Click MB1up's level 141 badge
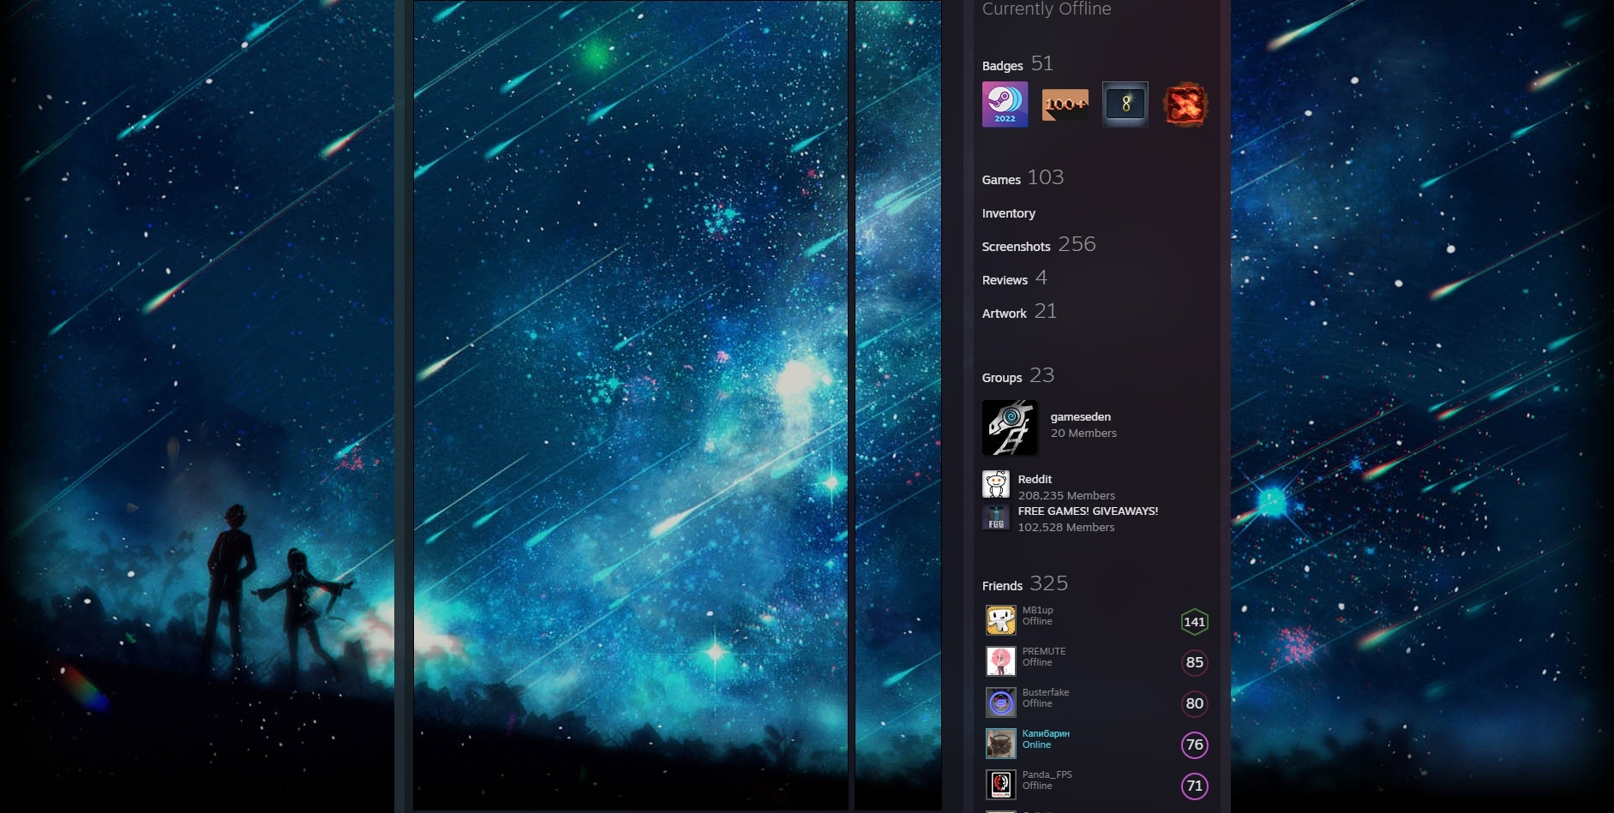Screen dimensions: 1614x813 [1195, 621]
